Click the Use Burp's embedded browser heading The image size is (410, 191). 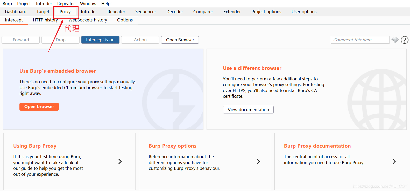(x=58, y=71)
